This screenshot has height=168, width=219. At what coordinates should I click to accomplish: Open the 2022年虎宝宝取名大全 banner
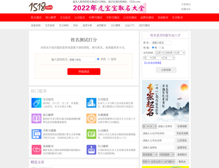point(109,8)
